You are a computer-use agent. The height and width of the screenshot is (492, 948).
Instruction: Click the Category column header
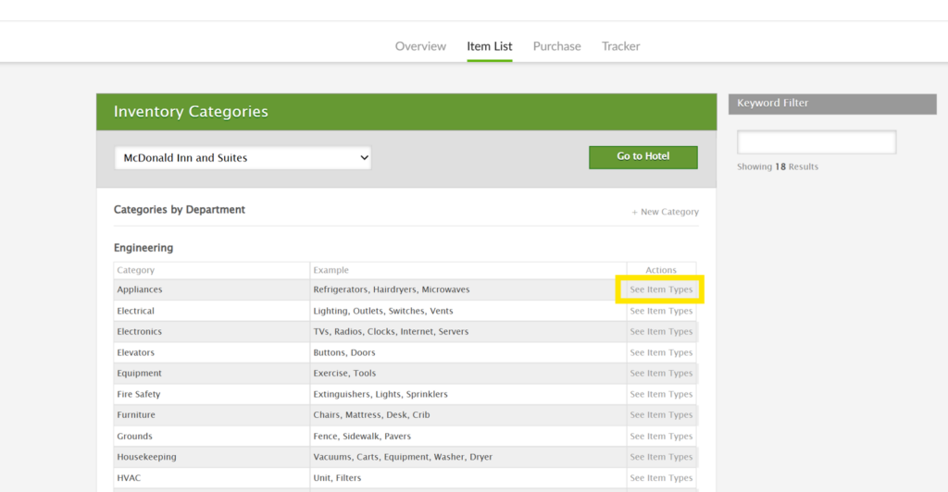[x=136, y=270]
